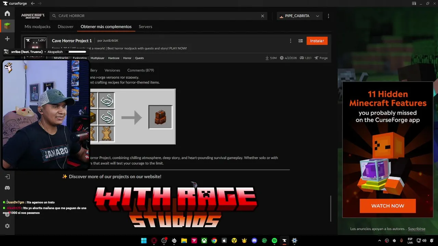This screenshot has width=438, height=246.
Task: Open the Mis modpacks tab
Action: (37, 27)
